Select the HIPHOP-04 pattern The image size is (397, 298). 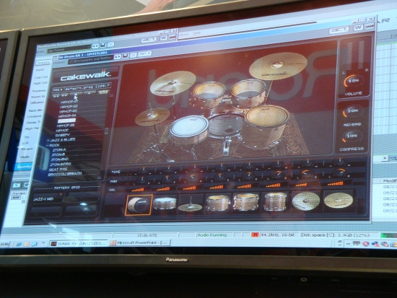click(67, 115)
